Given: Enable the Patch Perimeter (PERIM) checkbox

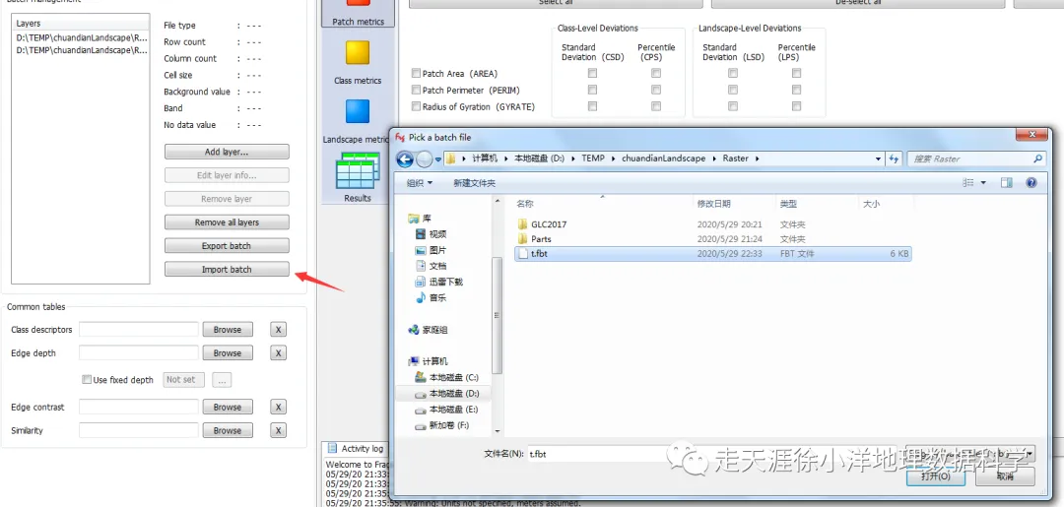Looking at the screenshot, I should click(416, 90).
